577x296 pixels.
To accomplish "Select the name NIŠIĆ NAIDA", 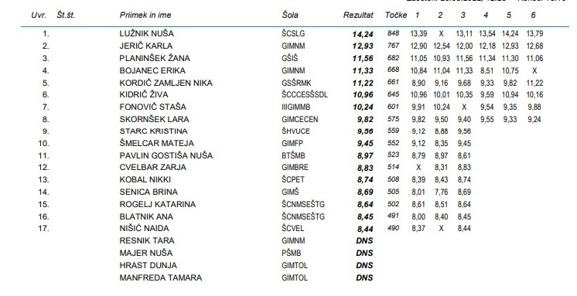I will point(144,228).
